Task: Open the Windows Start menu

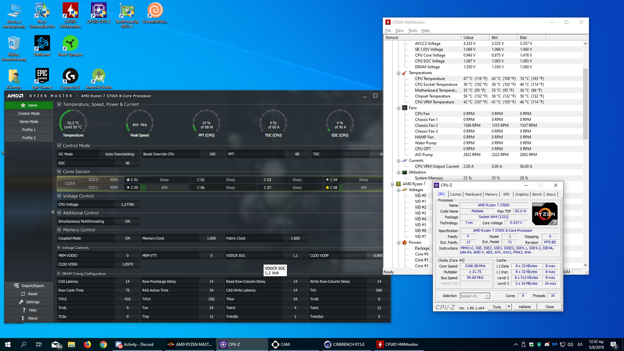Action: point(8,344)
